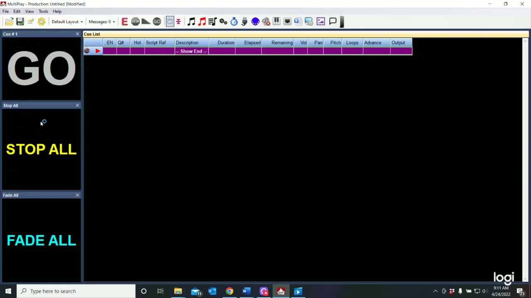Open the Messages: 0 dropdown

click(102, 22)
